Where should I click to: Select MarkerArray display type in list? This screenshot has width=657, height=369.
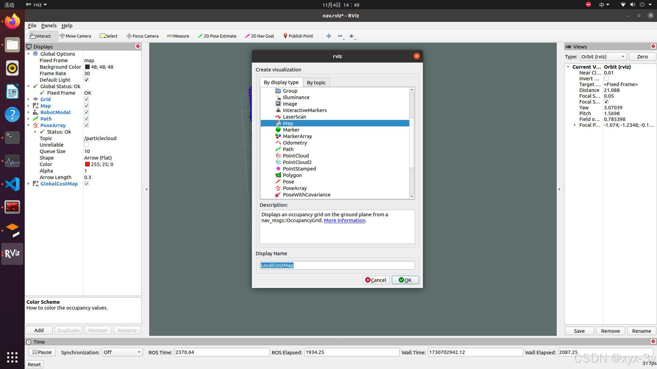[297, 136]
